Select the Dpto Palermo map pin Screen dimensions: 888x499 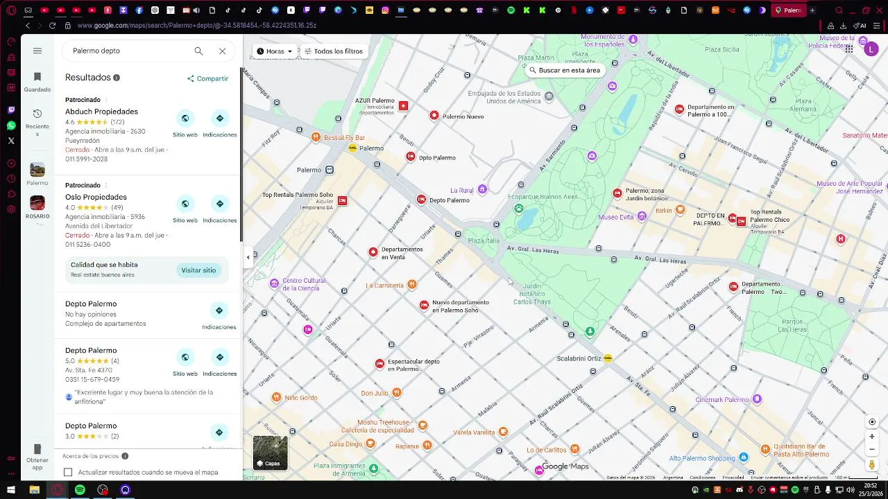click(x=411, y=157)
